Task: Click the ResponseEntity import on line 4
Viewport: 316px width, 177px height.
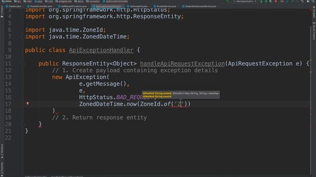Action: point(104,16)
